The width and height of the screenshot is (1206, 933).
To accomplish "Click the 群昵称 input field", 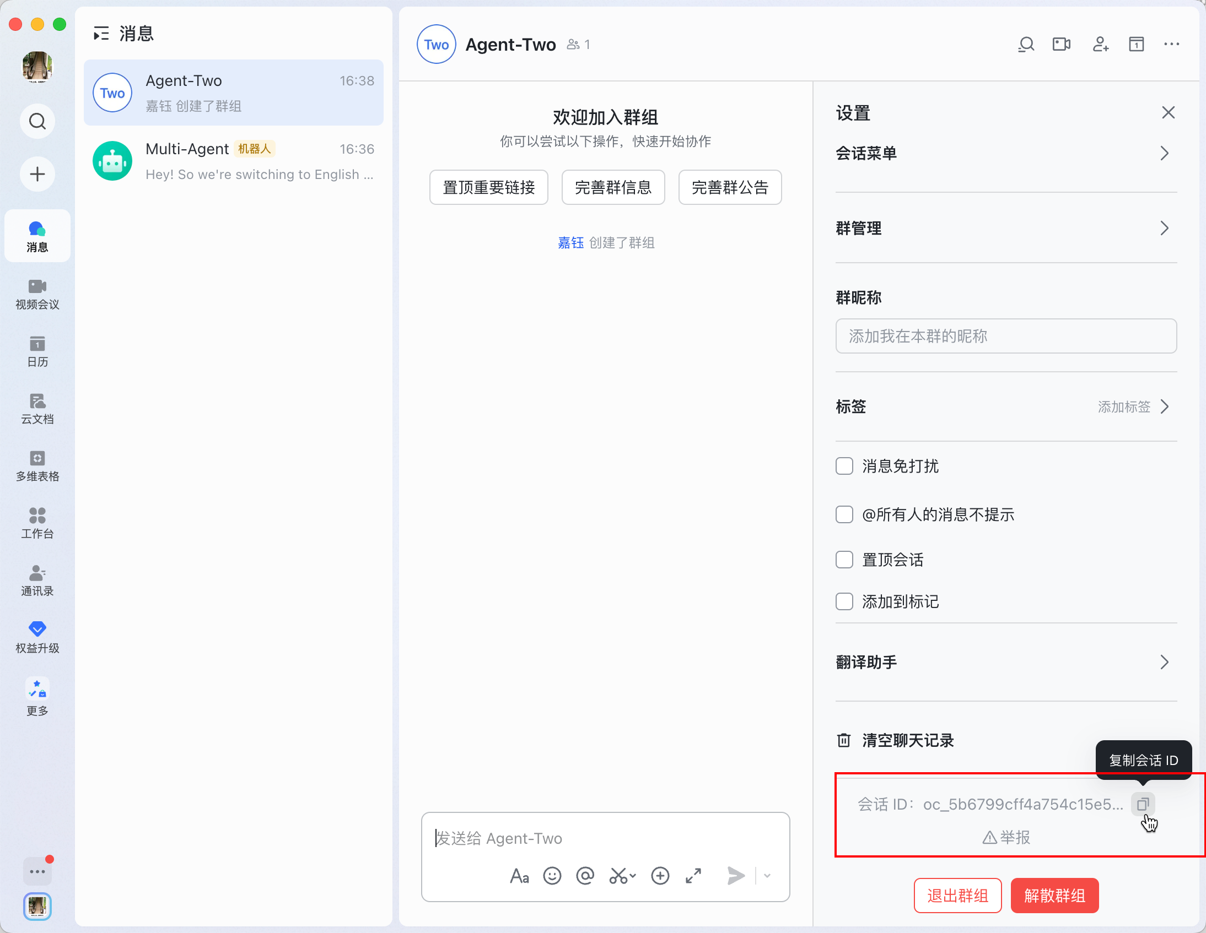I will click(x=1005, y=335).
